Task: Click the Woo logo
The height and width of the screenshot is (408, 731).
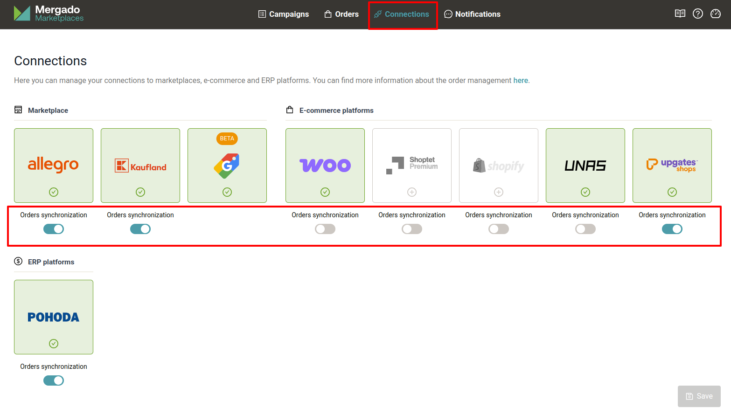Action: (325, 165)
